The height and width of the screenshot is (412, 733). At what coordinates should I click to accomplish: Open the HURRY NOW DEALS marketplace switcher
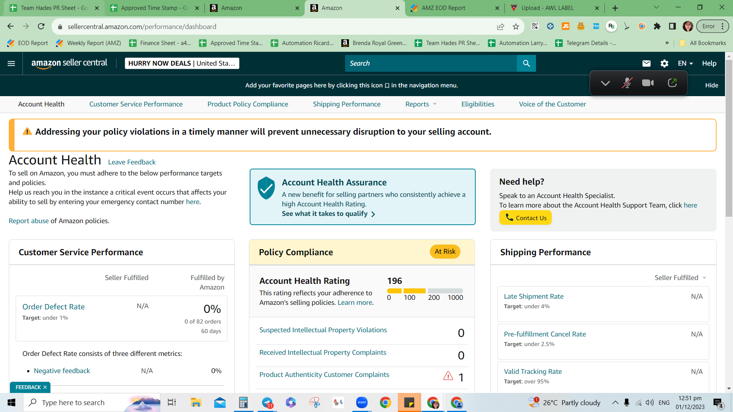coord(182,63)
